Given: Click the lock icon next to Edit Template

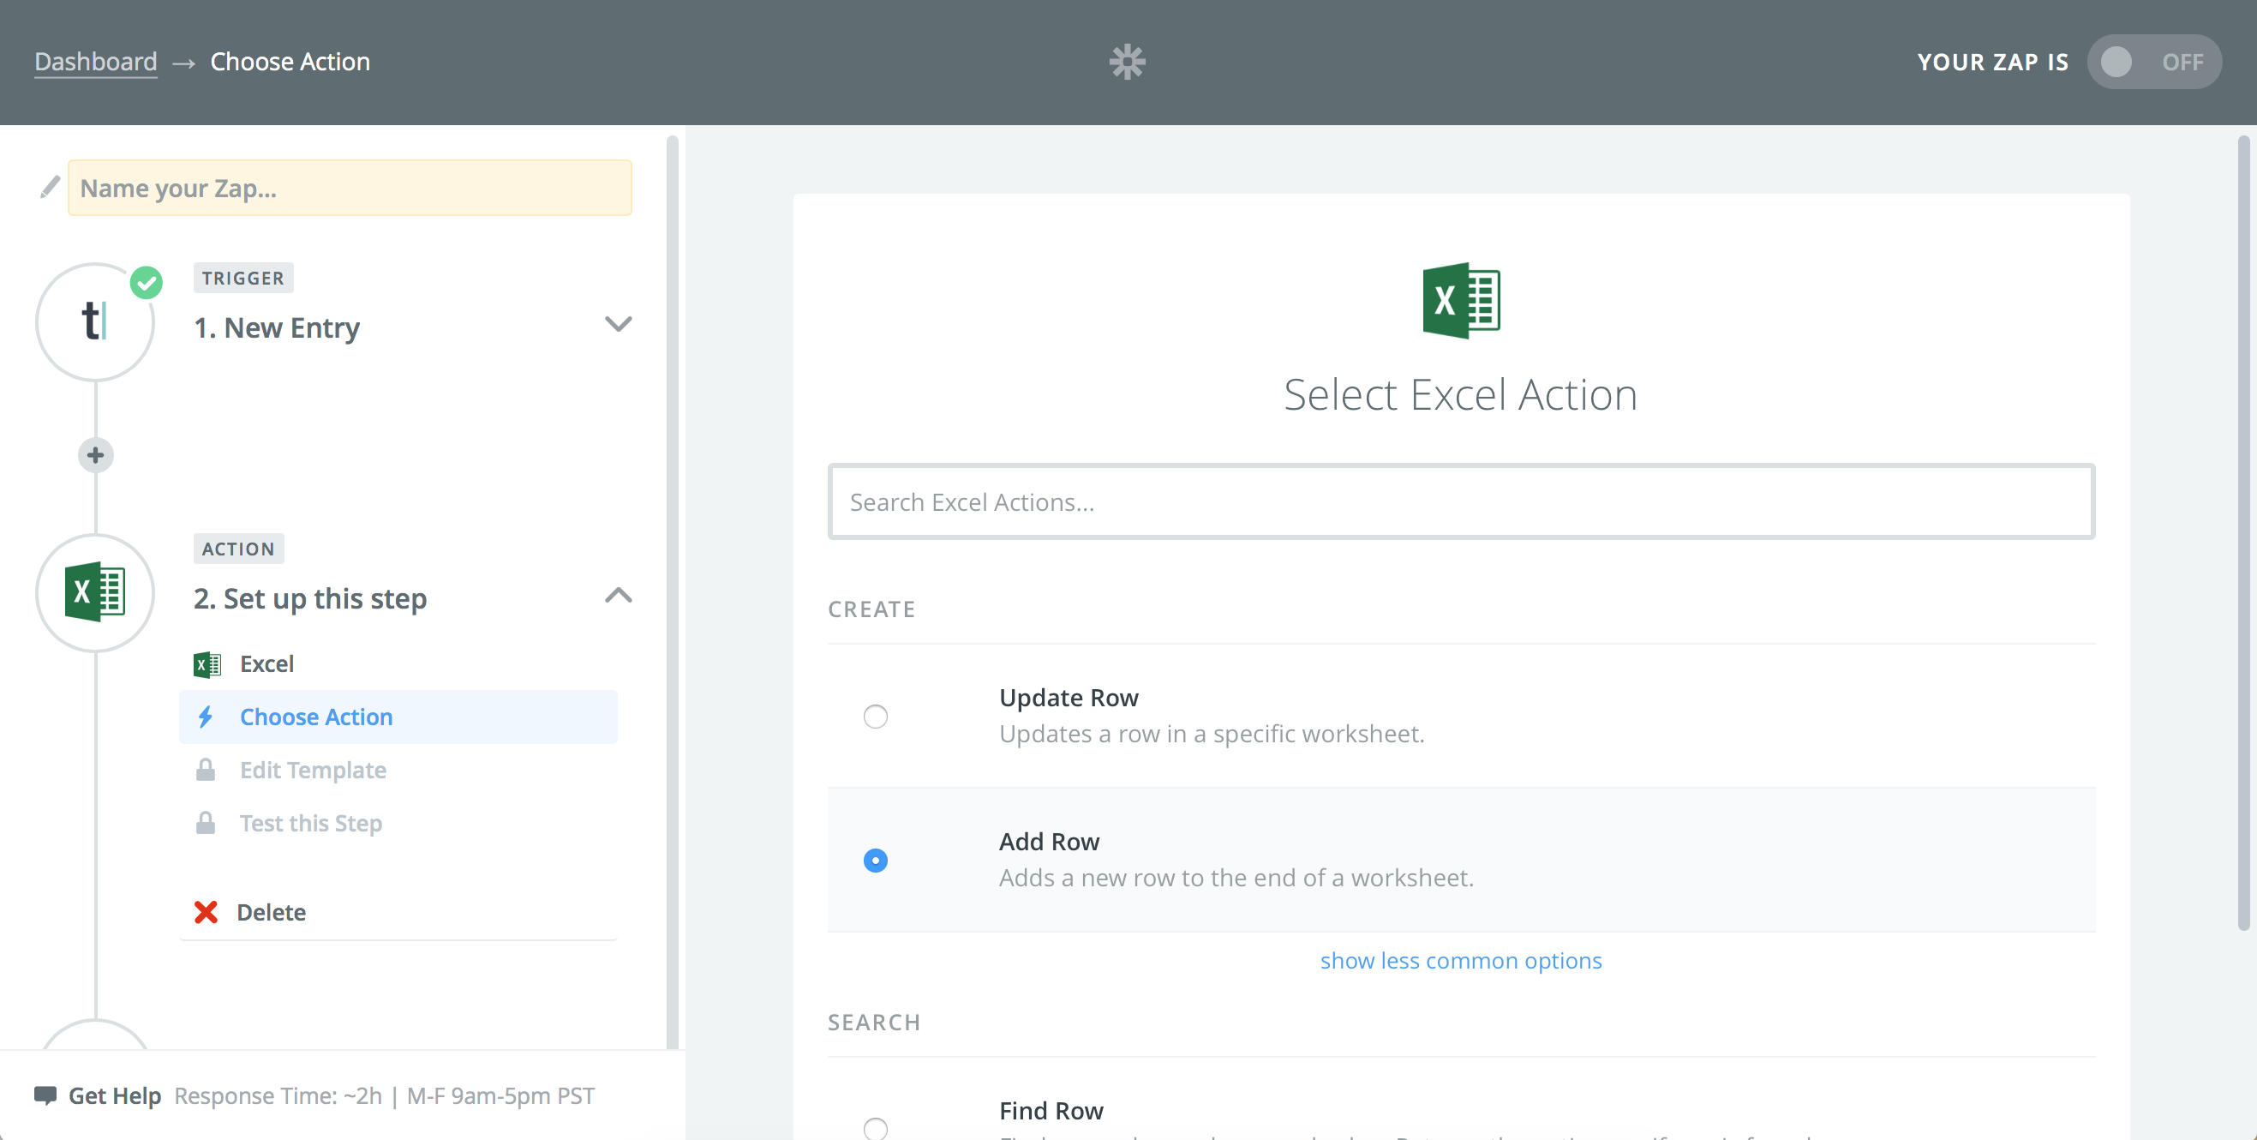Looking at the screenshot, I should (203, 768).
